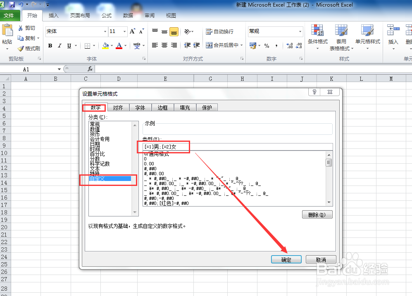
Task: Align text to top of cell
Action: tap(155, 31)
